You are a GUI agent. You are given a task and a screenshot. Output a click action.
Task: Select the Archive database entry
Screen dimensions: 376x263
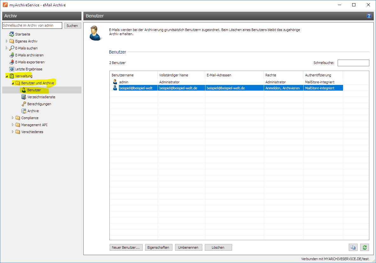pyautogui.click(x=33, y=111)
